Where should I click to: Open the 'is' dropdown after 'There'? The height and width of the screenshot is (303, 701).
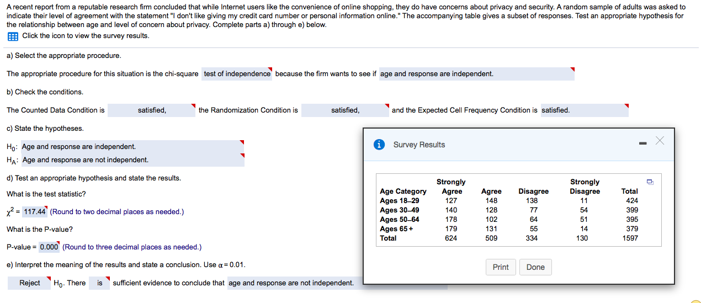(100, 283)
